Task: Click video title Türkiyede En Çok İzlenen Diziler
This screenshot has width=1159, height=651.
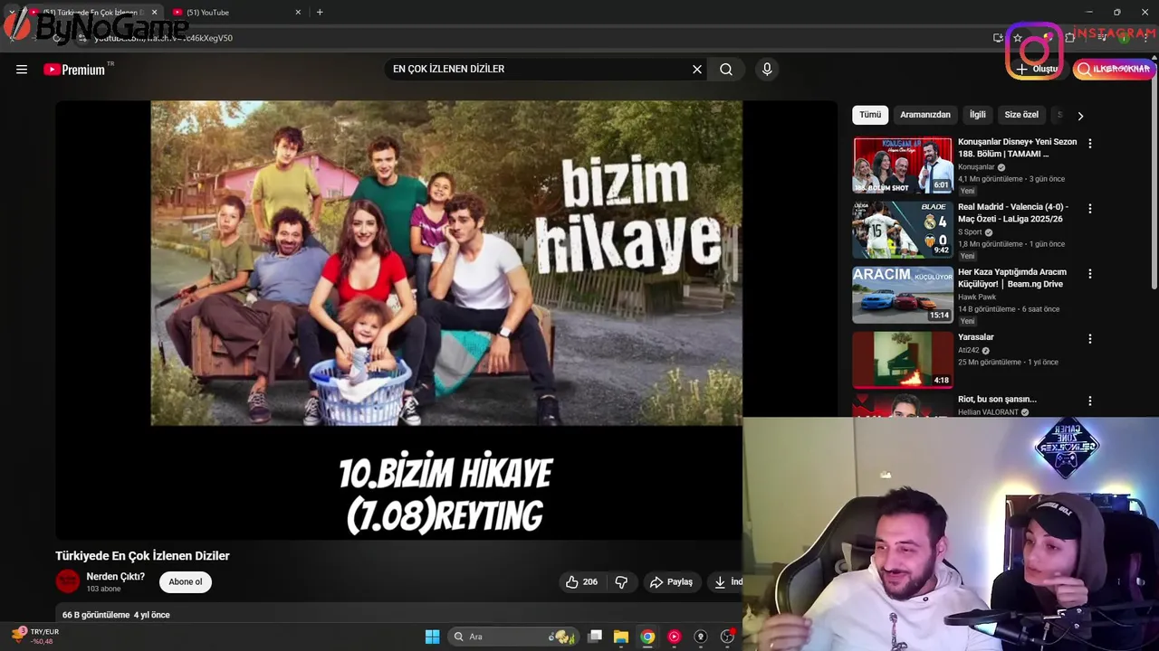Action: [x=142, y=556]
